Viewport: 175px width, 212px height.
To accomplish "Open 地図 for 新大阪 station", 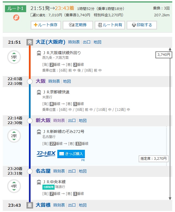I will [x=82, y=121].
